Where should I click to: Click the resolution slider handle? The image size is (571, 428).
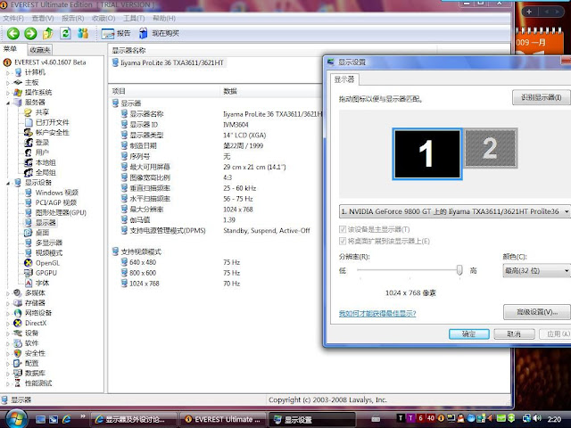(459, 270)
